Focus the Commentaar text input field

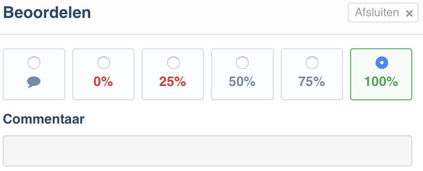coord(207,151)
